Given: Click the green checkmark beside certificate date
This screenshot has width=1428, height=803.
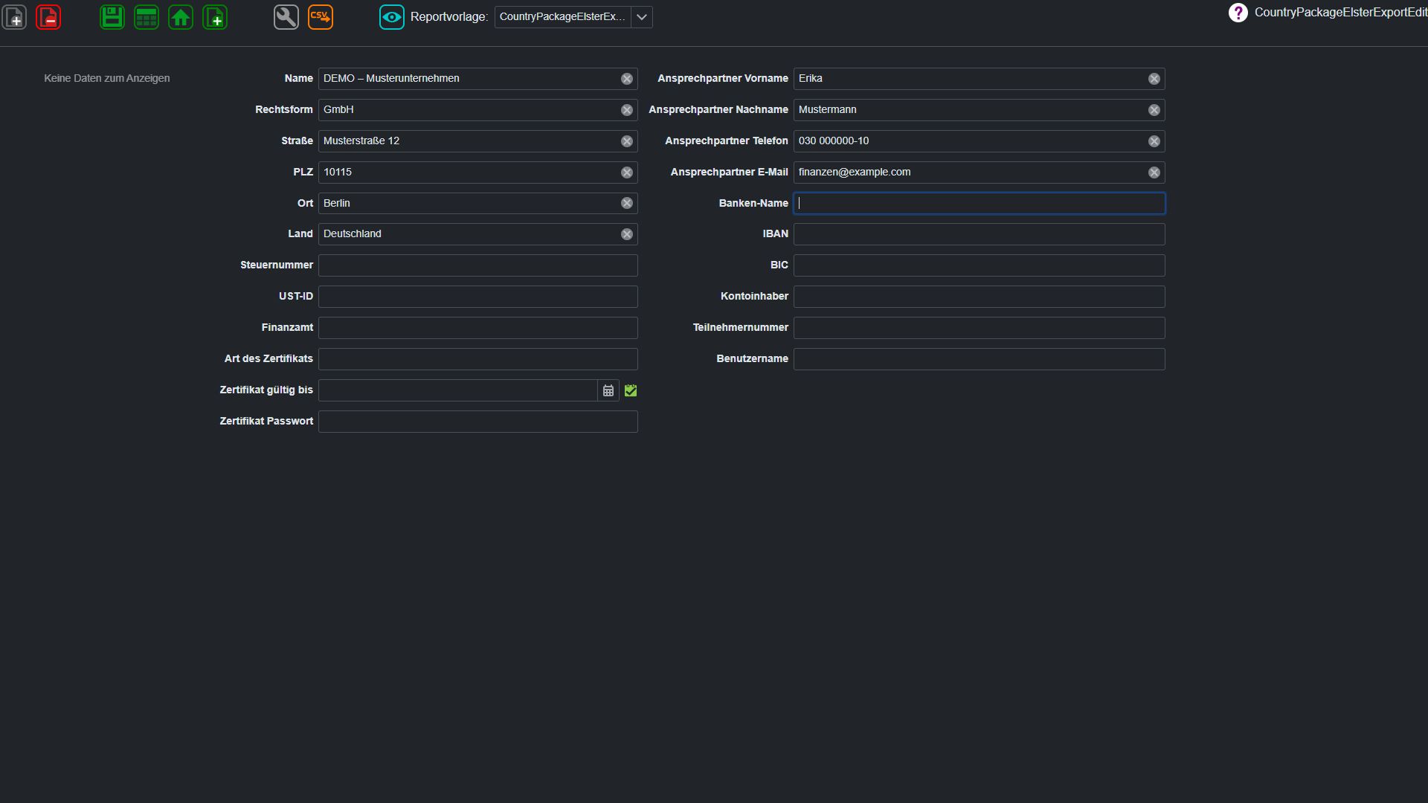Looking at the screenshot, I should click(x=631, y=390).
